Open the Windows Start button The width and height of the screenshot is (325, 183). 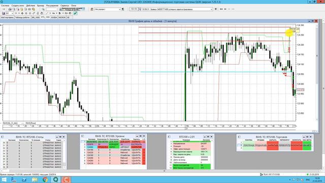click(x=4, y=179)
